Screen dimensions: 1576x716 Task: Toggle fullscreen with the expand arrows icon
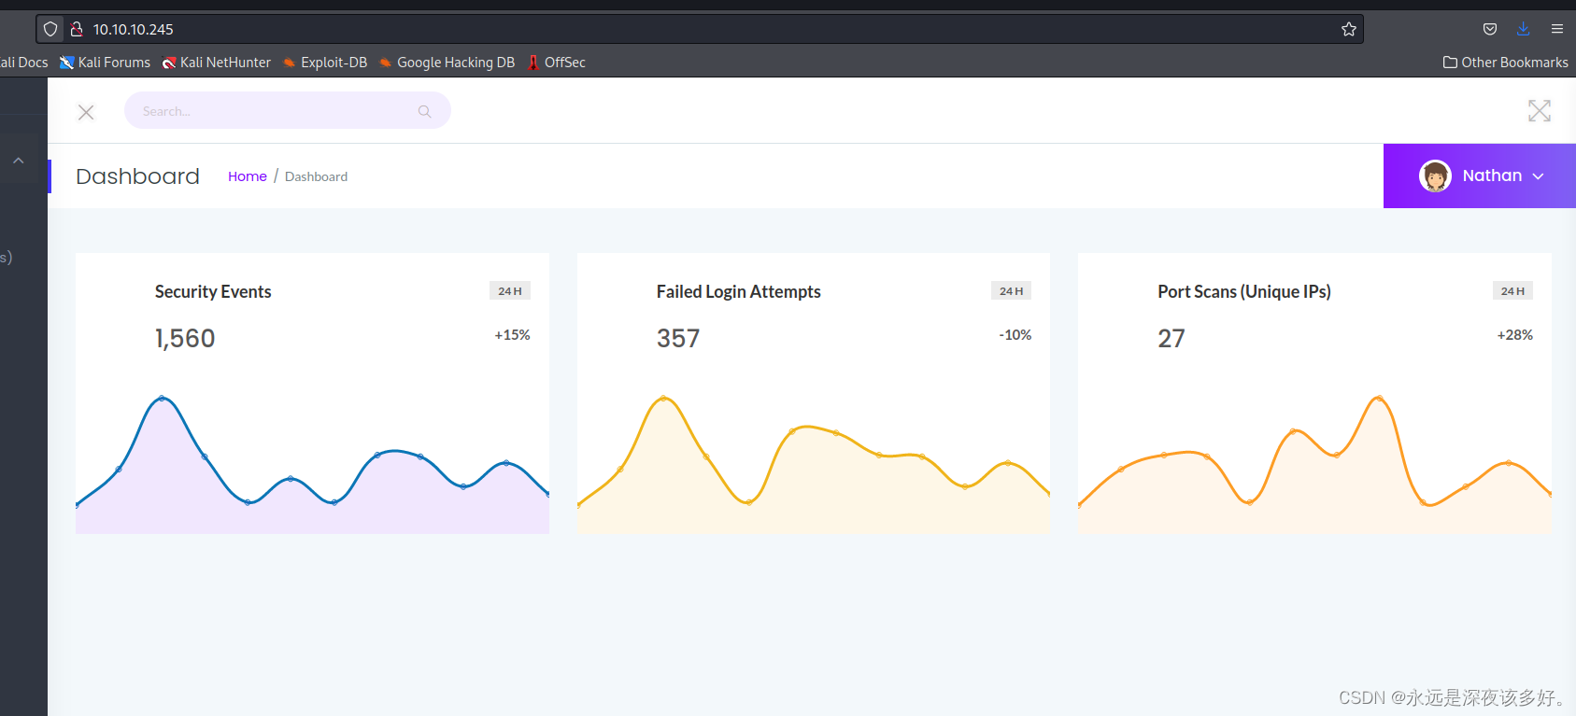[1540, 111]
